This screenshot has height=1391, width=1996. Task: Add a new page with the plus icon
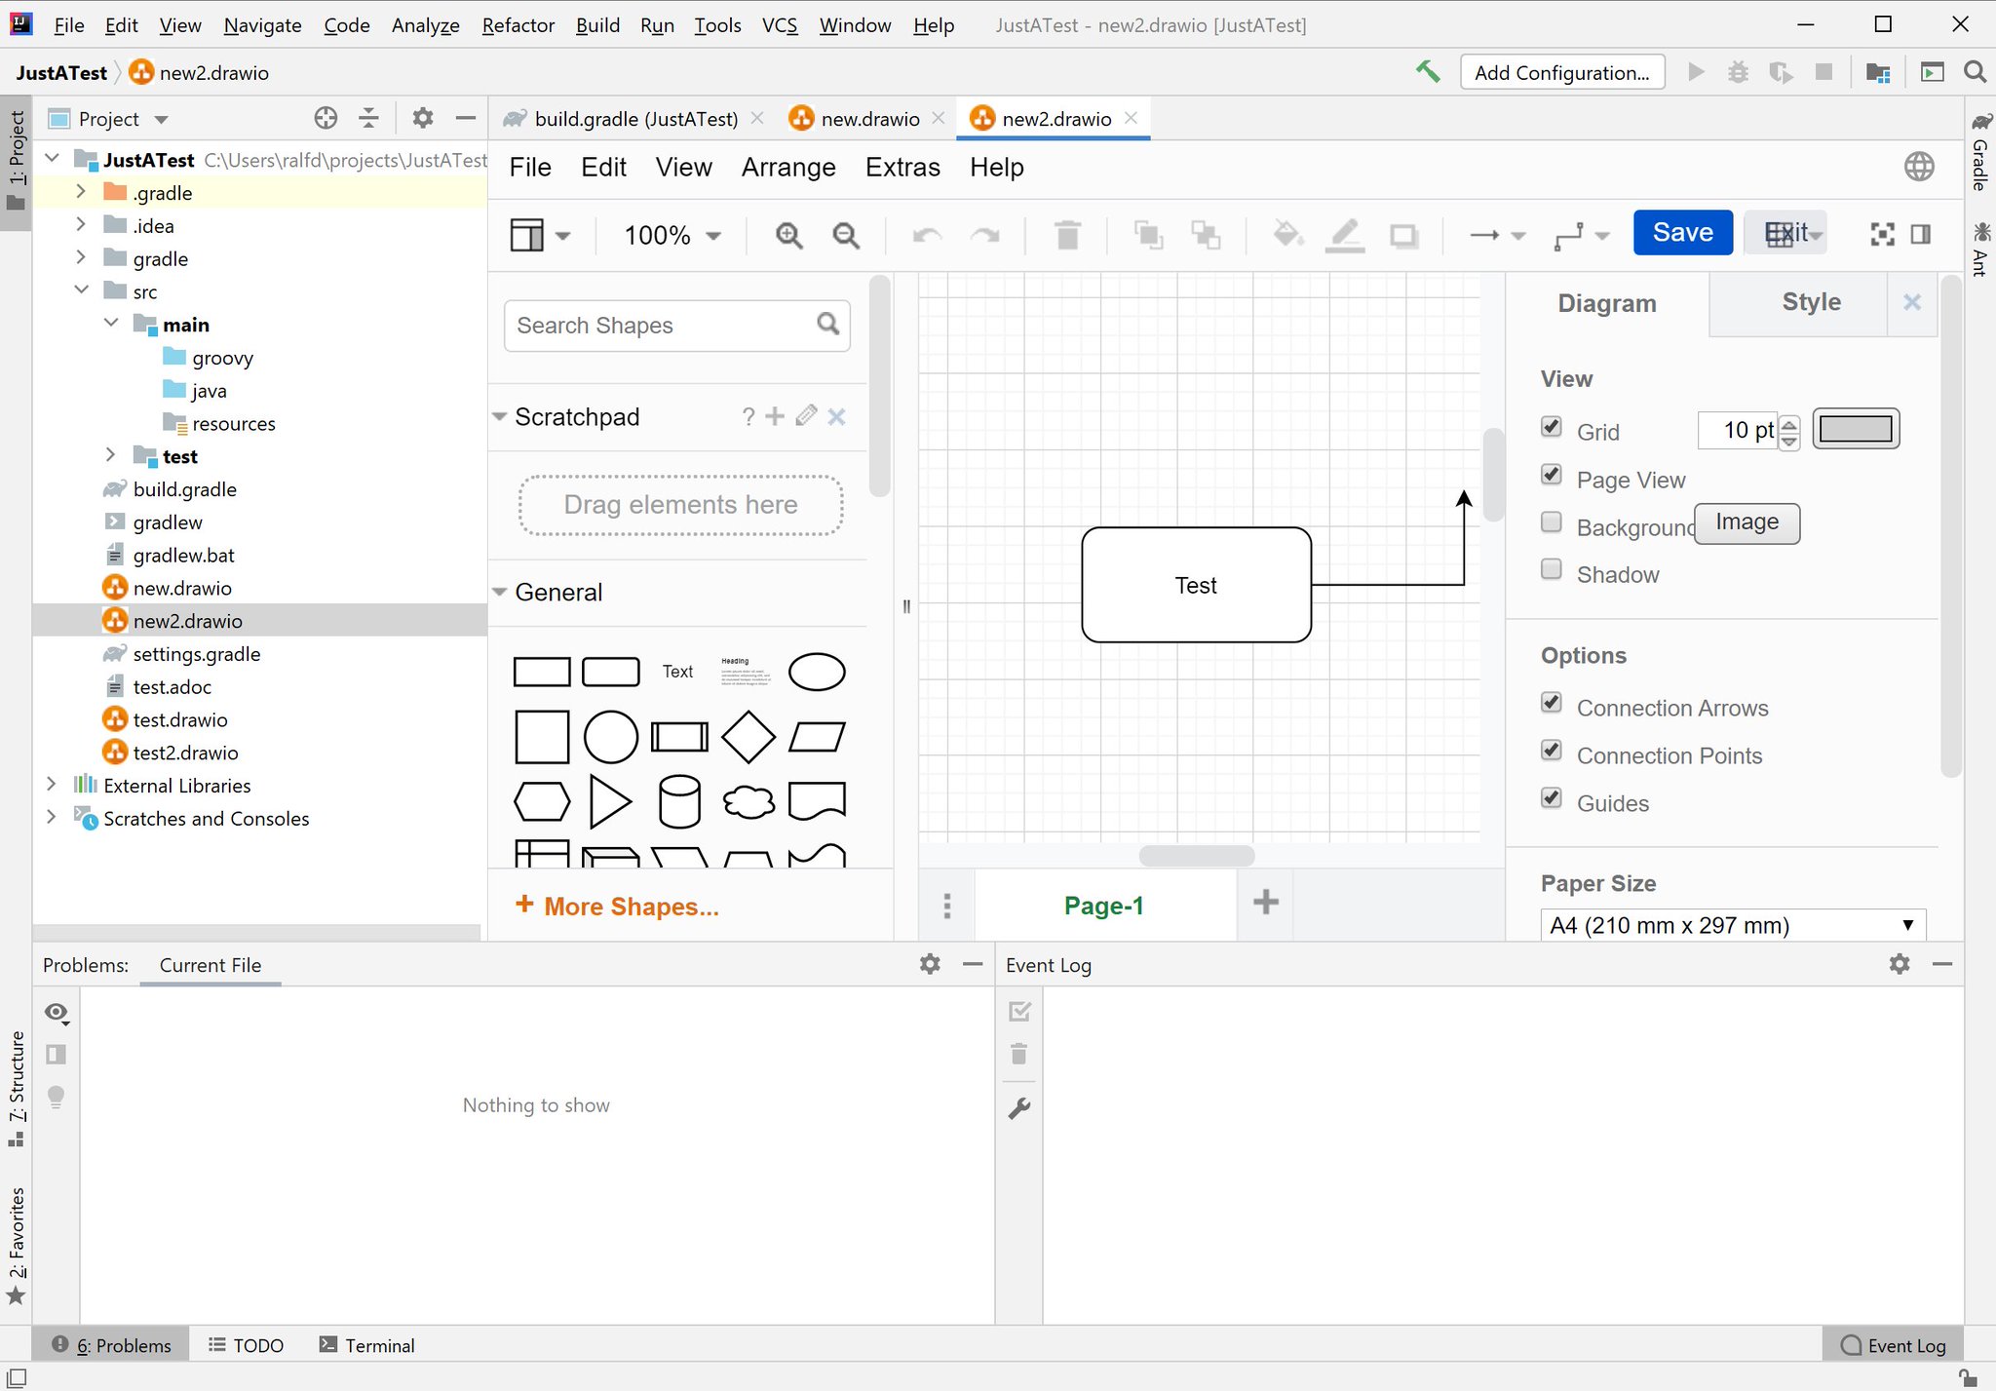coord(1264,904)
